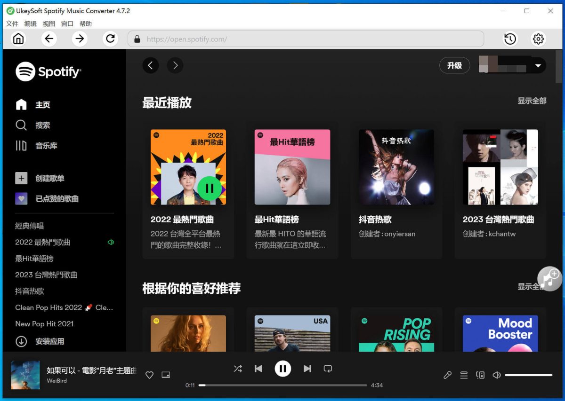565x401 pixels.
Task: Open 搜索 search in sidebar
Action: click(33, 125)
